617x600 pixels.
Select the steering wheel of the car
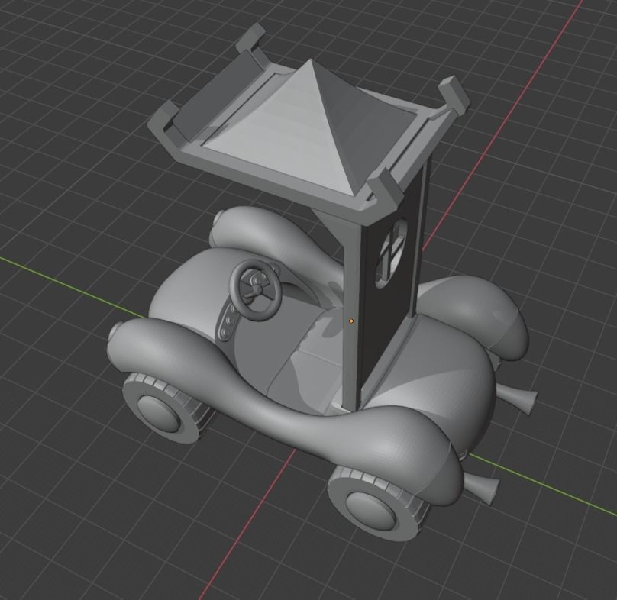coord(256,289)
